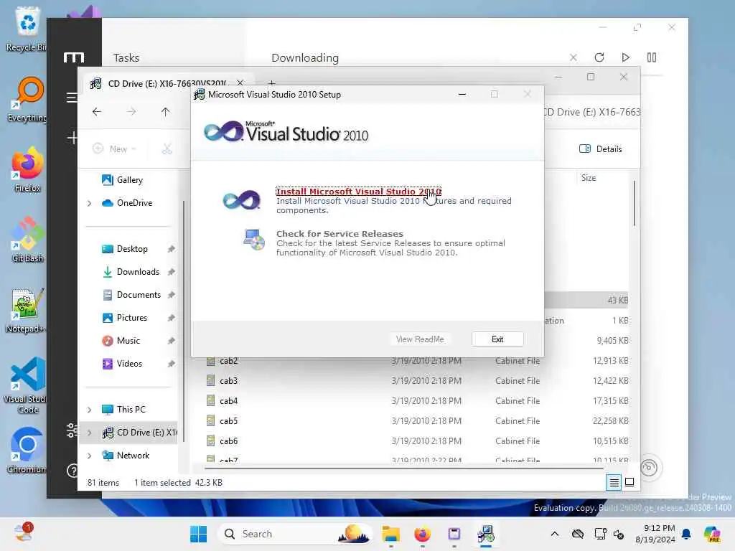Open the Windows Start menu
The width and height of the screenshot is (735, 551).
(198, 534)
